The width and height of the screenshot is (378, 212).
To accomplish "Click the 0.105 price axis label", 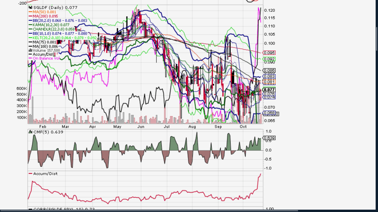I will (x=269, y=35).
